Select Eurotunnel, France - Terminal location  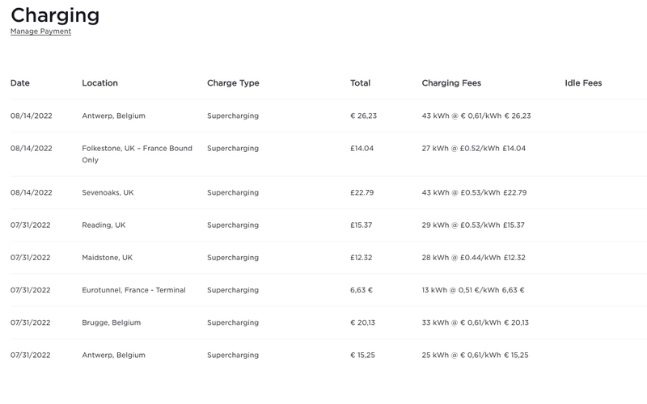pyautogui.click(x=133, y=290)
